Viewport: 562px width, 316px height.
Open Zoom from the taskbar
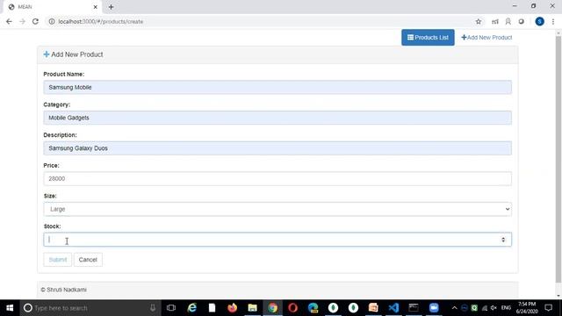434,308
